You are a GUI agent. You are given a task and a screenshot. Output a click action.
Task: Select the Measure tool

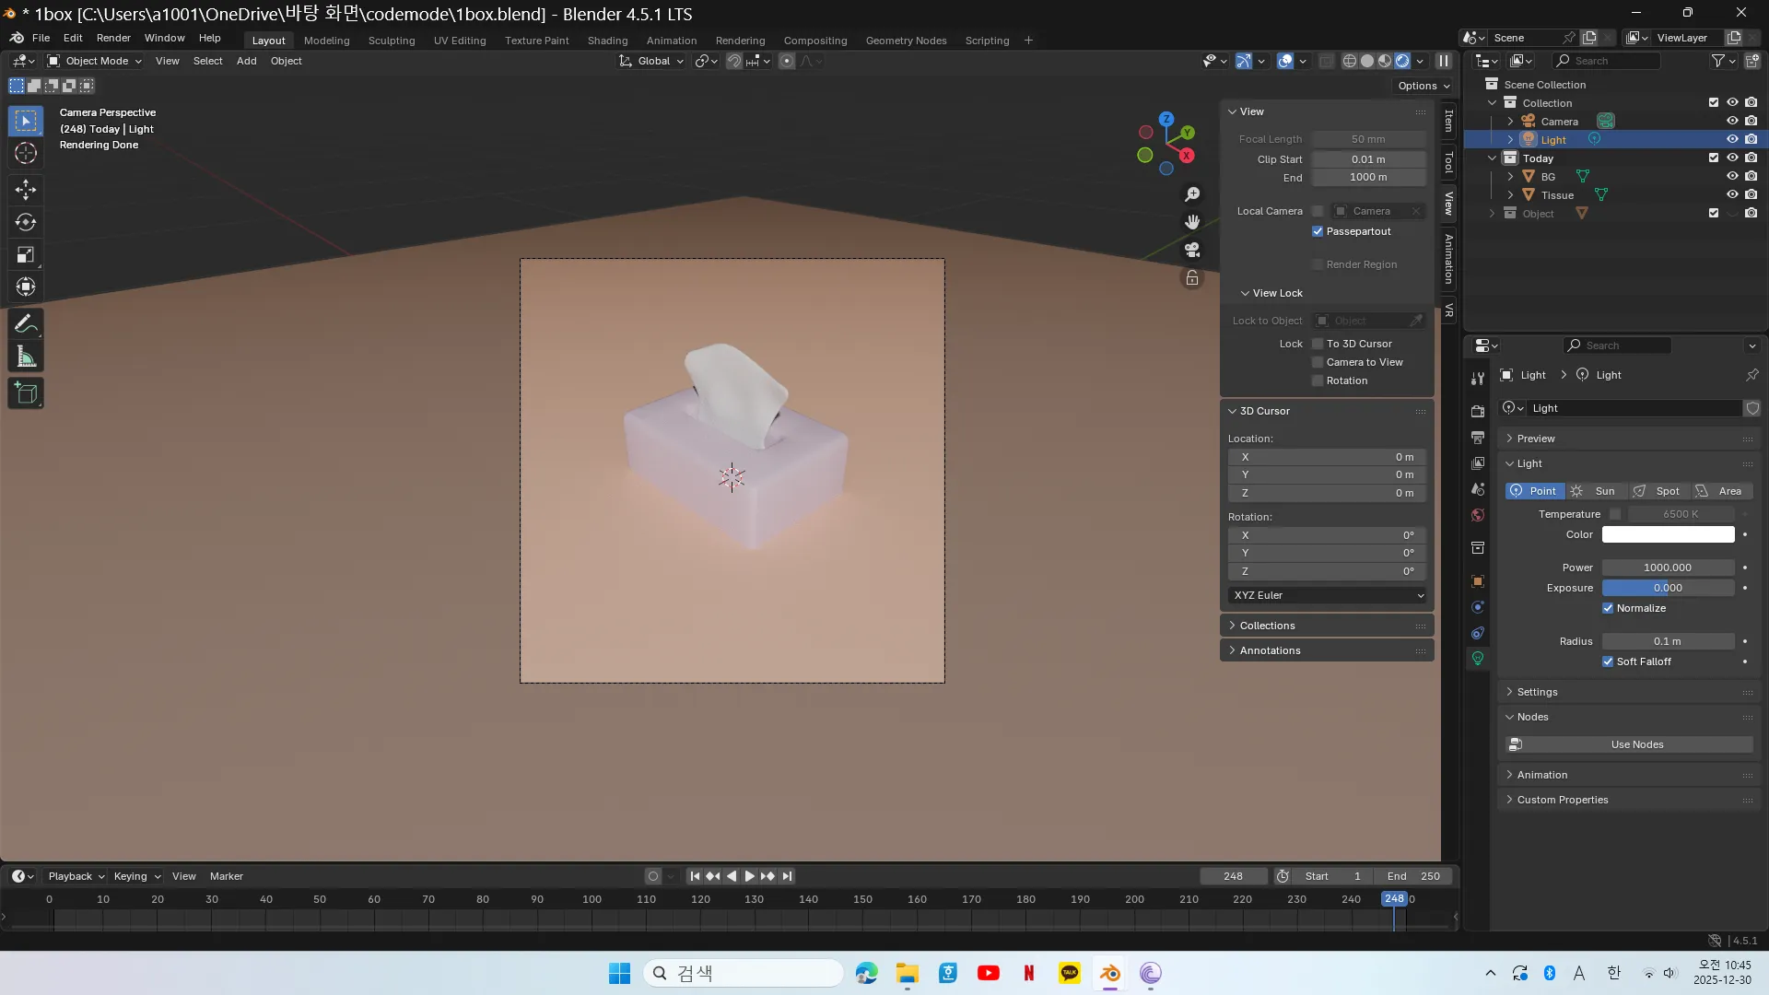pos(26,357)
